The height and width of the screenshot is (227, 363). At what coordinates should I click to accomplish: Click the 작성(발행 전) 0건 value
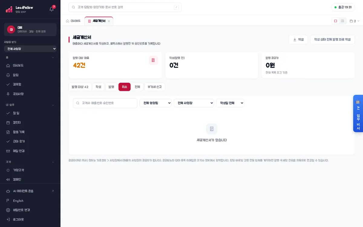(174, 65)
